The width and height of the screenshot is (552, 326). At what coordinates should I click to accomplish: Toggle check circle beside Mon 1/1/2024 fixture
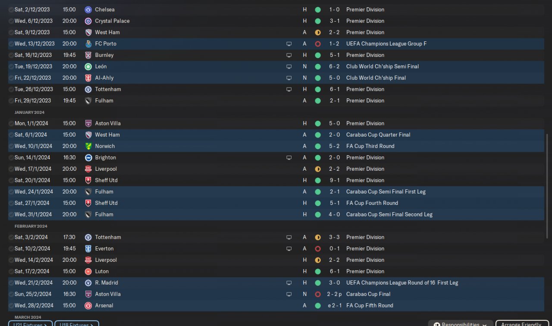(11, 123)
